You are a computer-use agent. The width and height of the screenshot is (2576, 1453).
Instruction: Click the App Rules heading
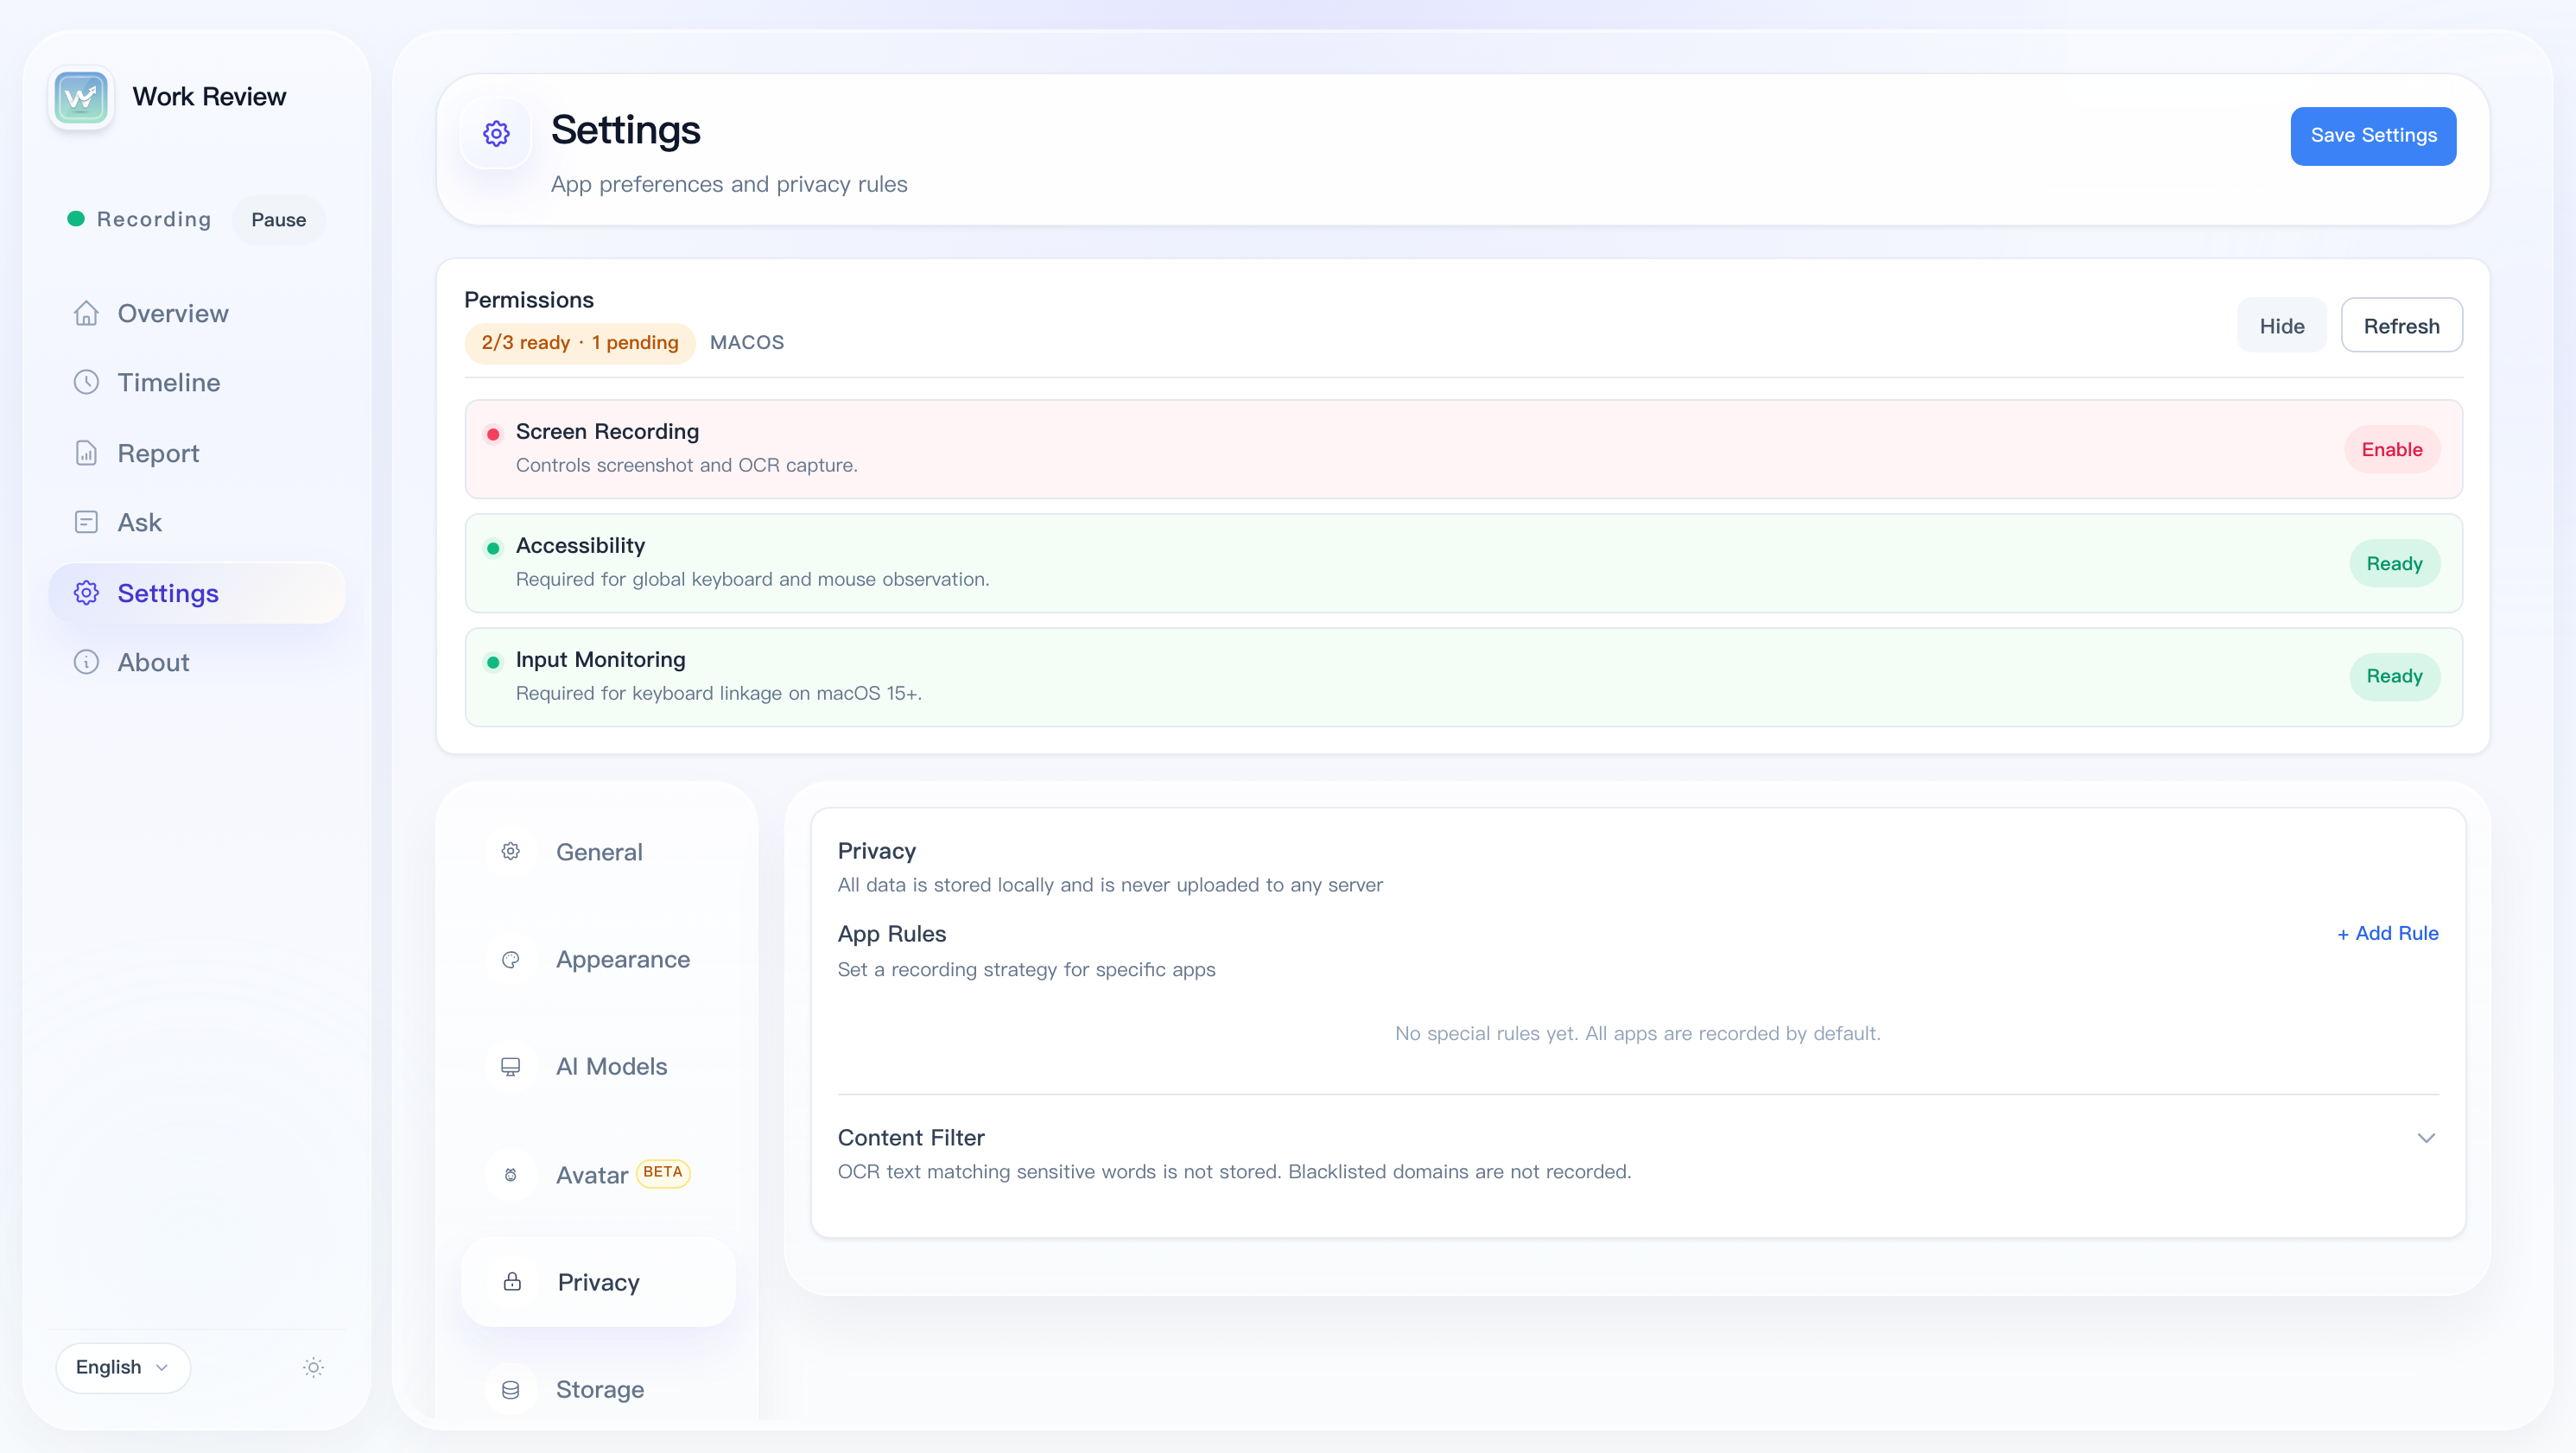point(892,933)
